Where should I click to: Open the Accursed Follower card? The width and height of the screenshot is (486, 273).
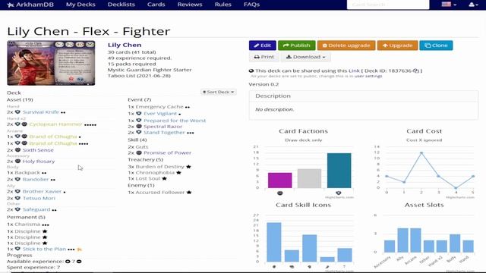(x=160, y=192)
